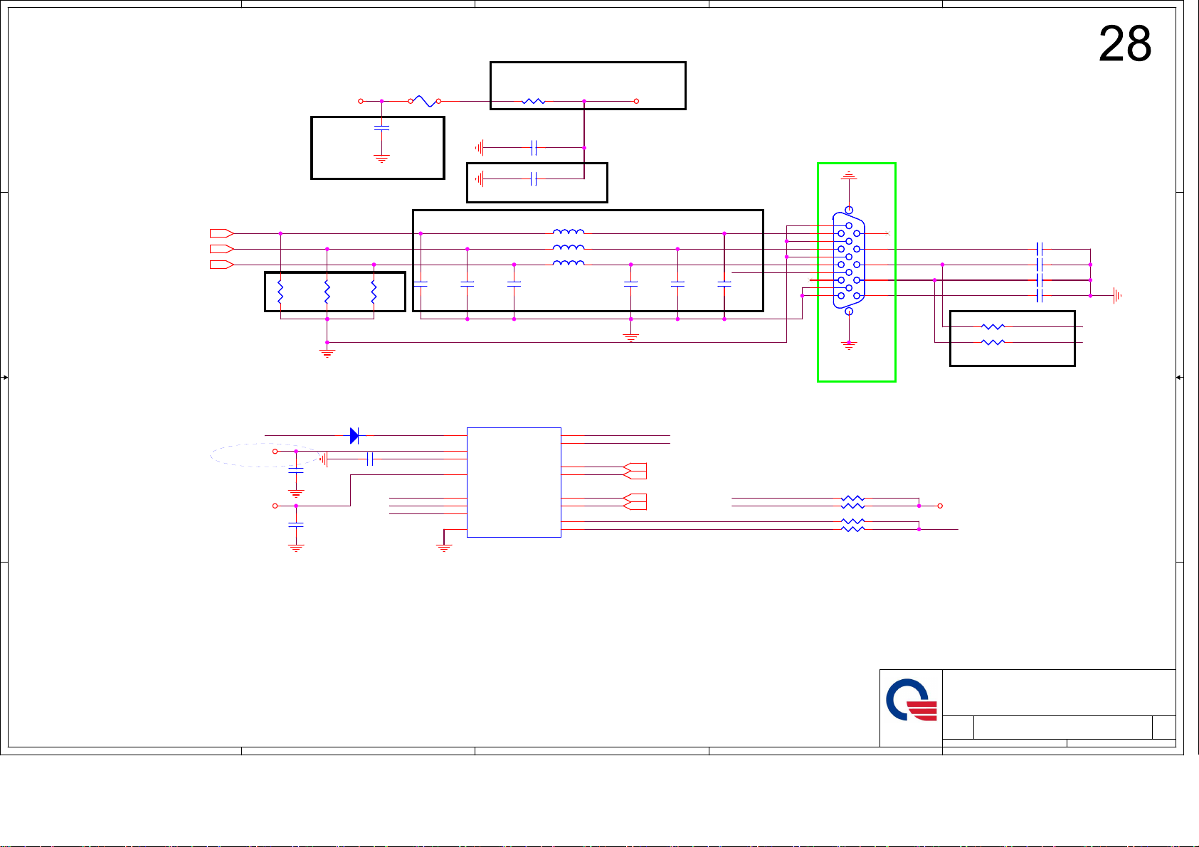Select the ground symbol above the VGA connector

pyautogui.click(x=849, y=175)
